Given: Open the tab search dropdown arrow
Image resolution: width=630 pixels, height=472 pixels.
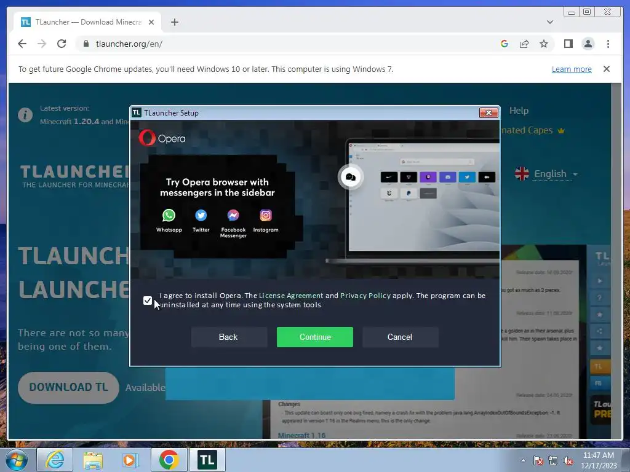Looking at the screenshot, I should click(549, 22).
